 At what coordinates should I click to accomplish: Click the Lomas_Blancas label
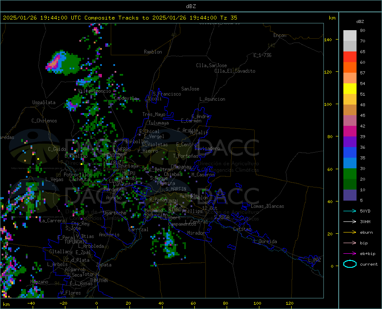click(x=267, y=206)
